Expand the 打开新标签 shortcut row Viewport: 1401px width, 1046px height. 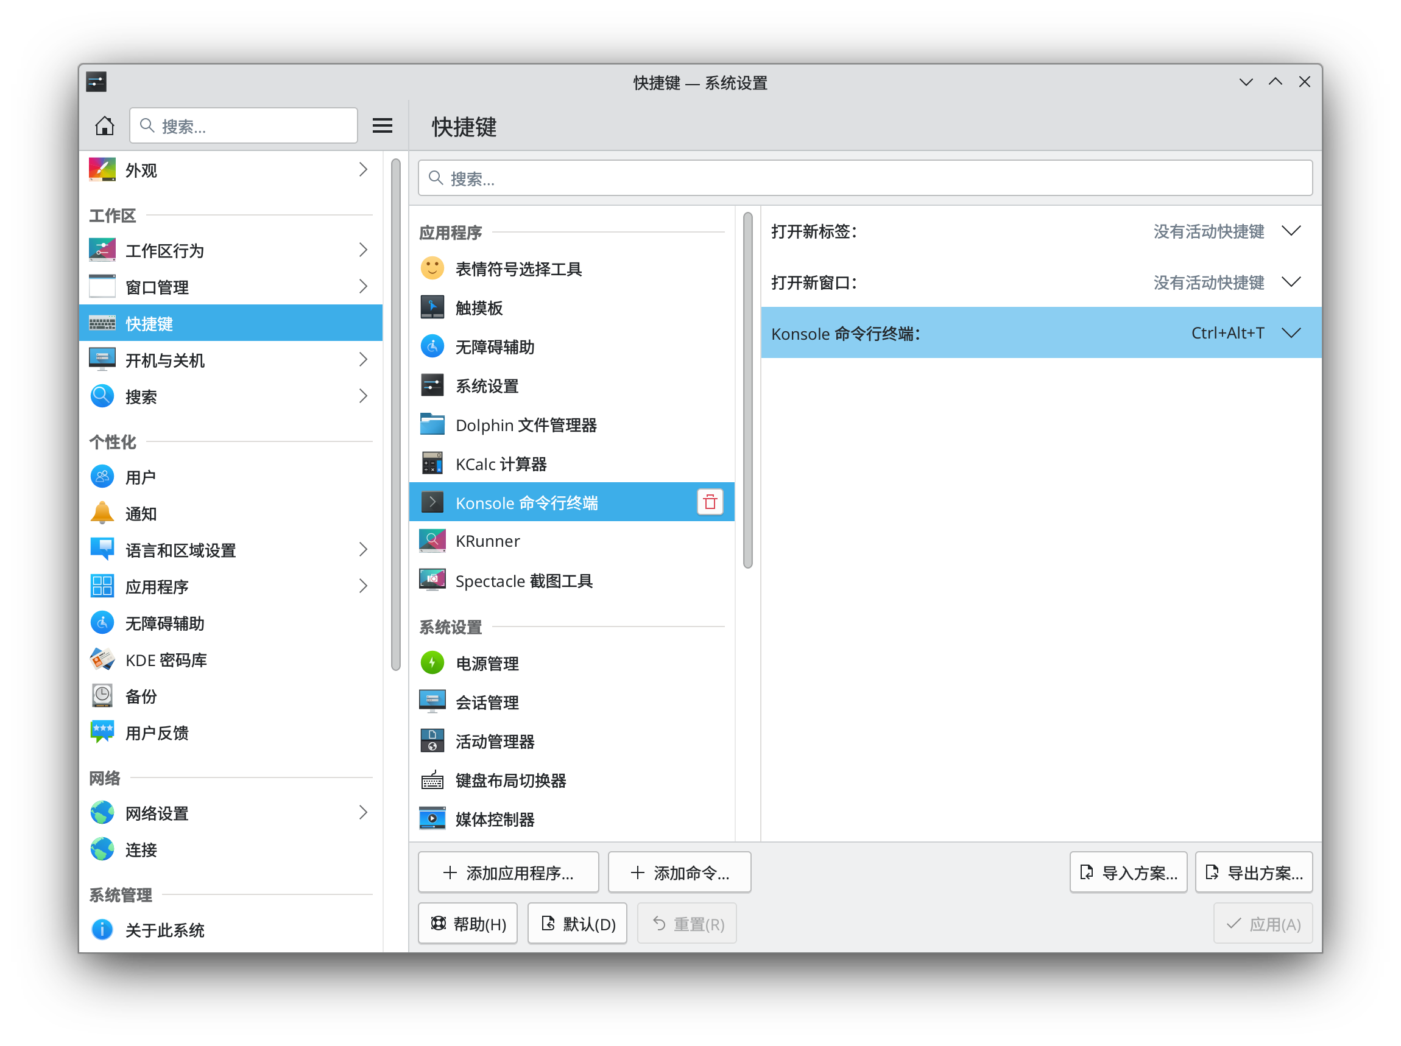1291,231
